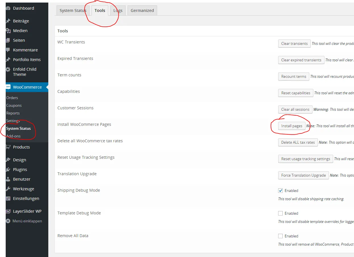Open the Enfold Child Theme menu label
The height and width of the screenshot is (257, 354).
(25, 72)
